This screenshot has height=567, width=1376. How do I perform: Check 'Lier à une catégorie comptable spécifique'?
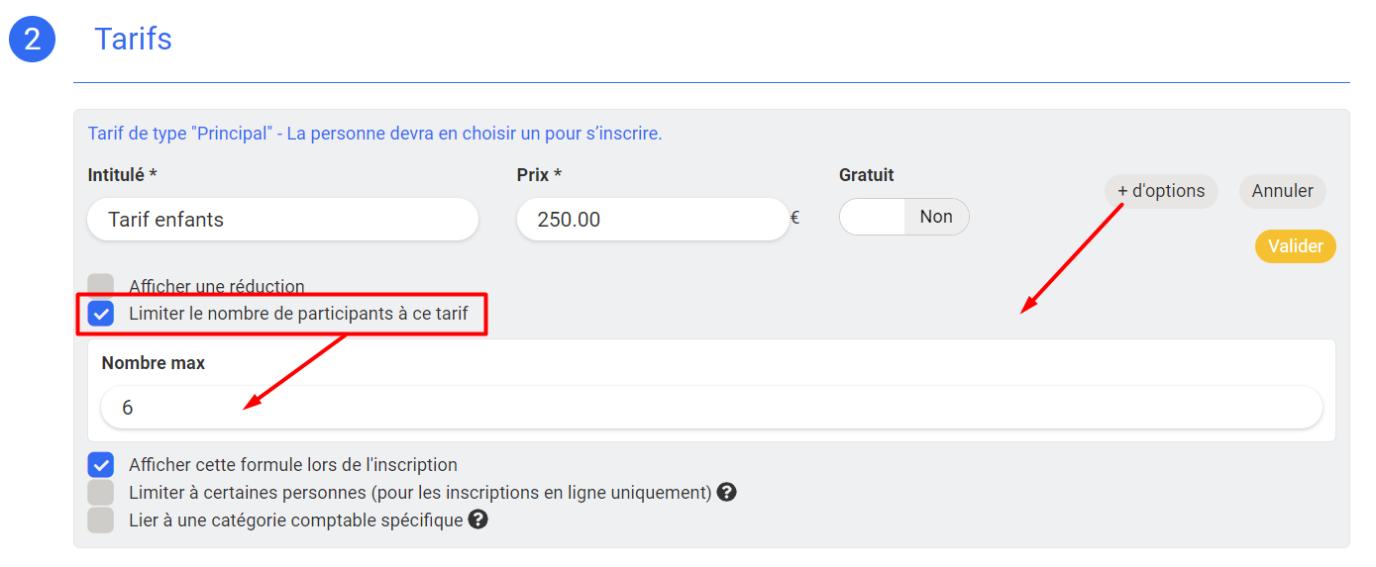tap(101, 520)
